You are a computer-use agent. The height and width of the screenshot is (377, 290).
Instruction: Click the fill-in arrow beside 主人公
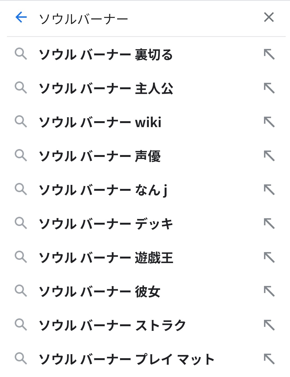tap(269, 88)
